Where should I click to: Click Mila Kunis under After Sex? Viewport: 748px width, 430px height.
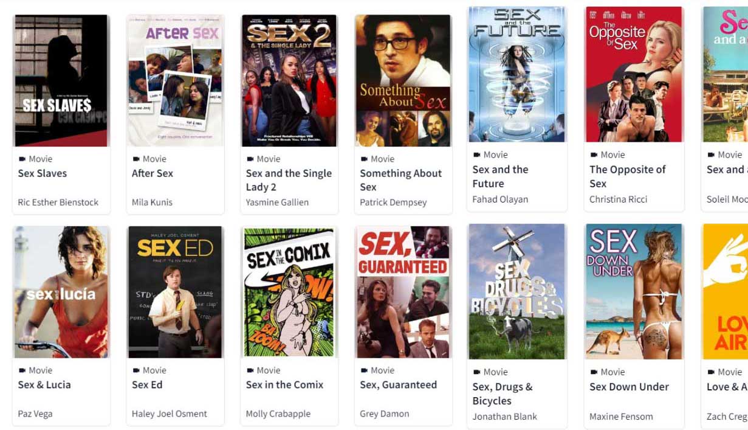[x=152, y=202]
